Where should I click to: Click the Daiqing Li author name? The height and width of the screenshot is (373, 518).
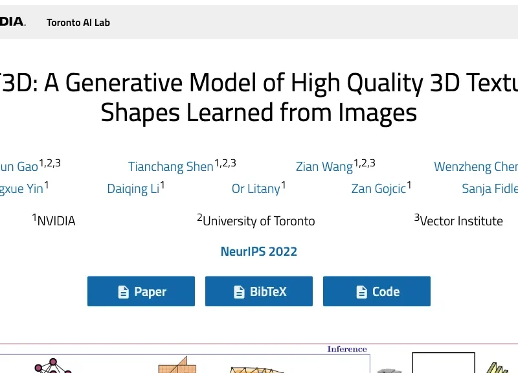(133, 189)
